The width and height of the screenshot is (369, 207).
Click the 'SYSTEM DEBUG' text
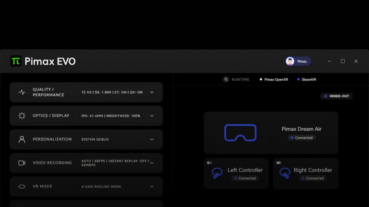pos(95,139)
